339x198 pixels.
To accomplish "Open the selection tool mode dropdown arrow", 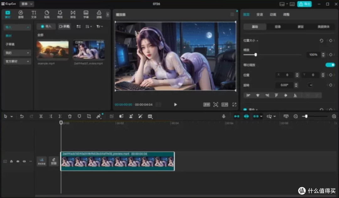I will (12, 116).
